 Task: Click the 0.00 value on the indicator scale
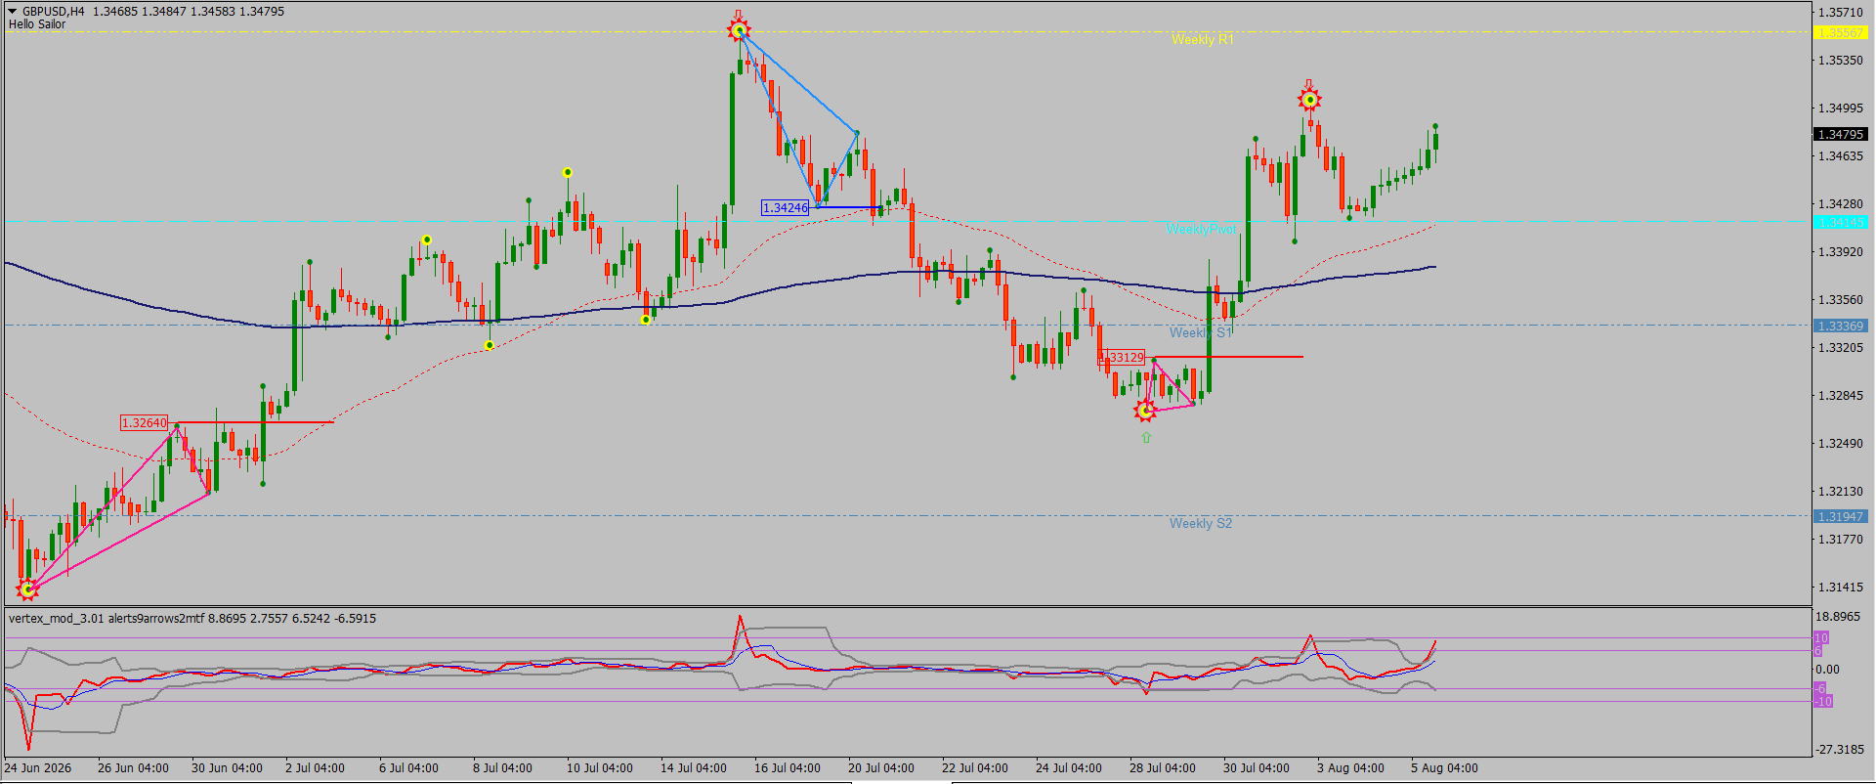coord(1827,669)
